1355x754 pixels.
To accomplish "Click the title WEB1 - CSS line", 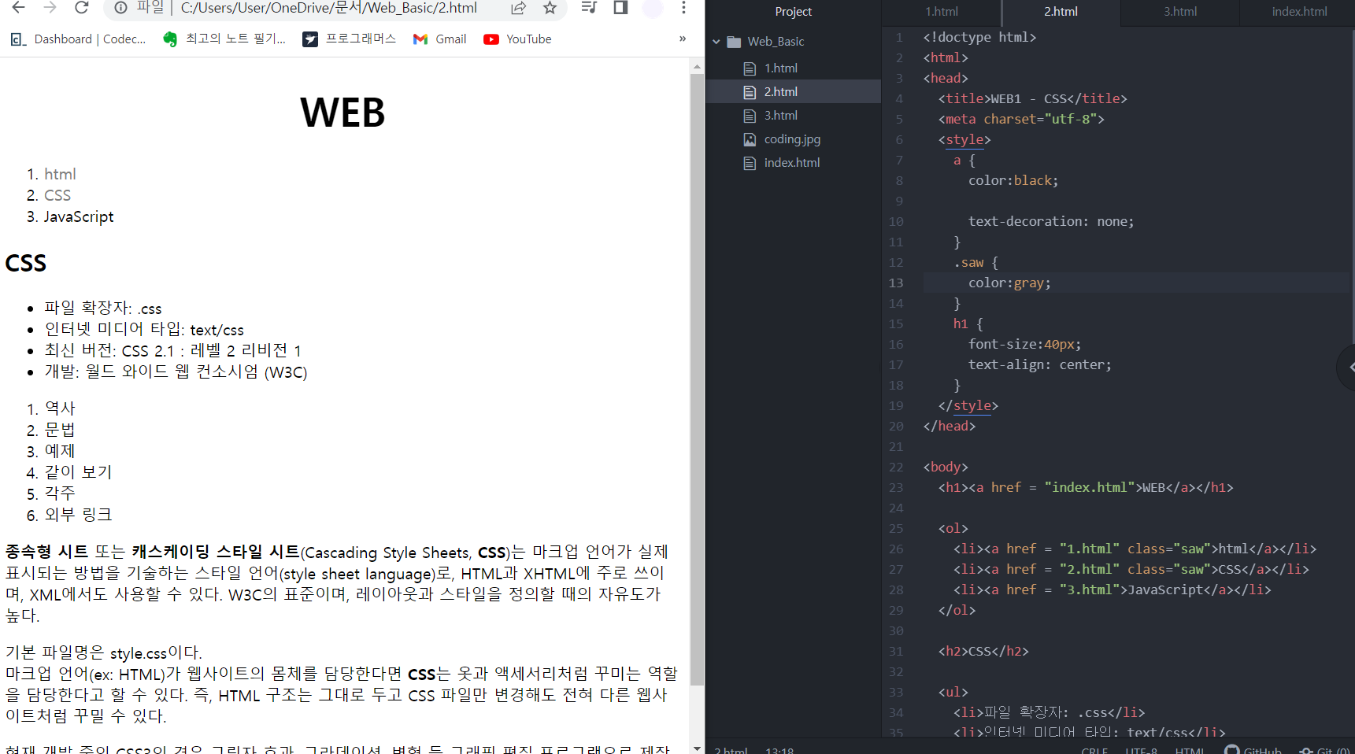I will point(1032,99).
